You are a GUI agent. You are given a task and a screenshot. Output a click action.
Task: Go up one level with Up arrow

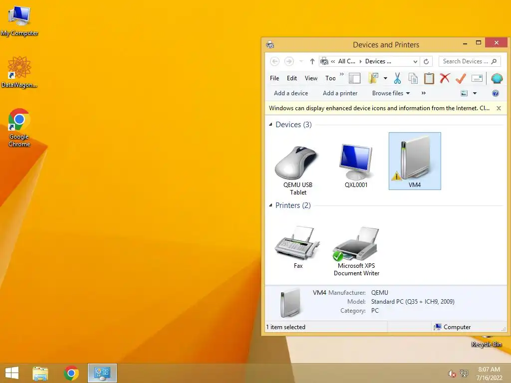(x=312, y=61)
